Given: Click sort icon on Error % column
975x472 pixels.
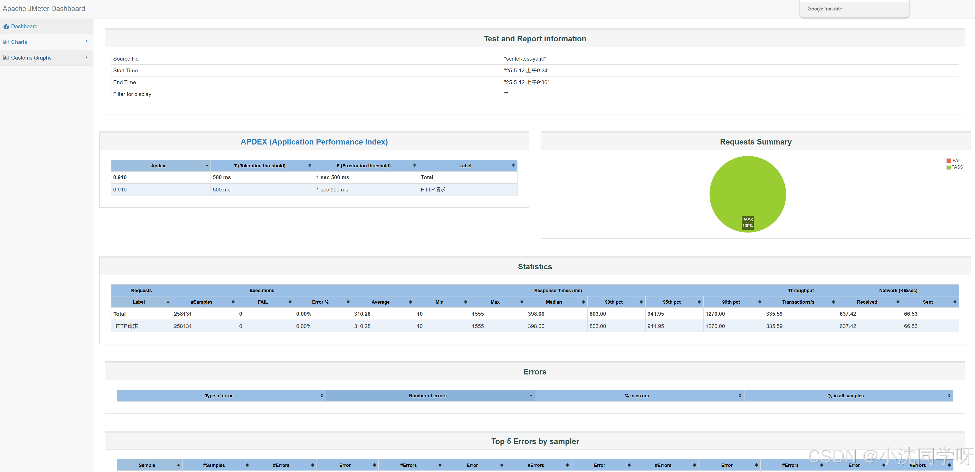Looking at the screenshot, I should (x=348, y=302).
